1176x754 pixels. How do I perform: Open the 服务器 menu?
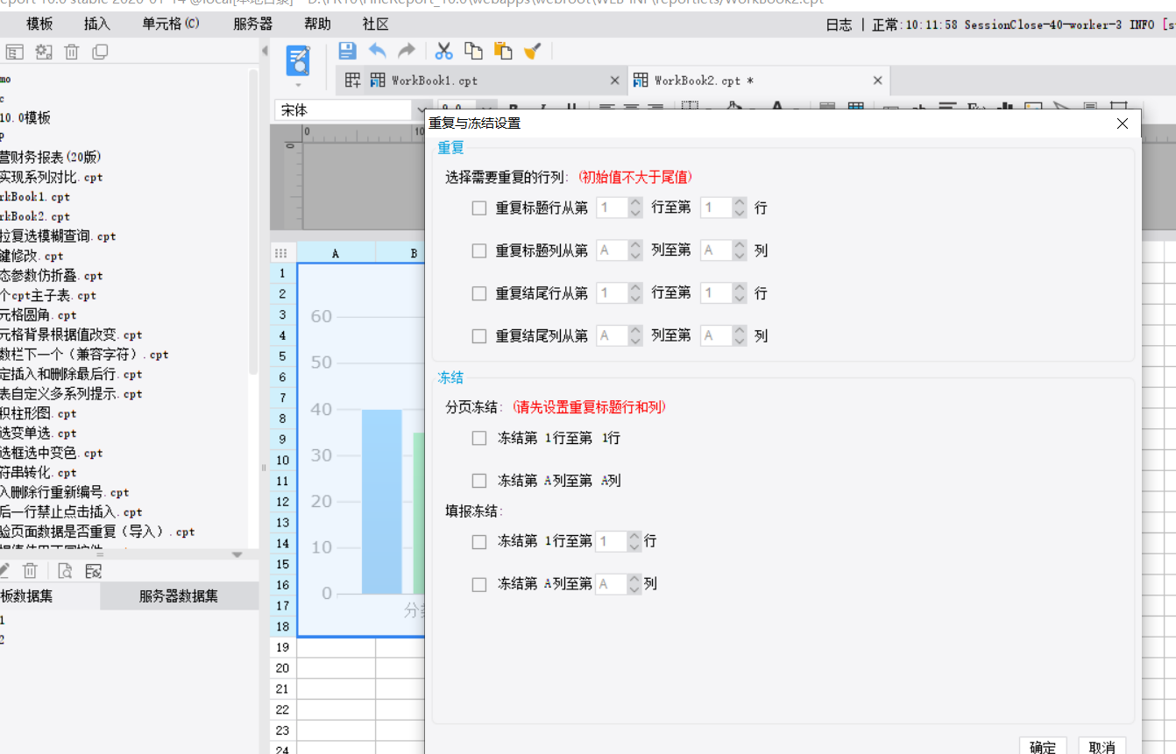[253, 24]
